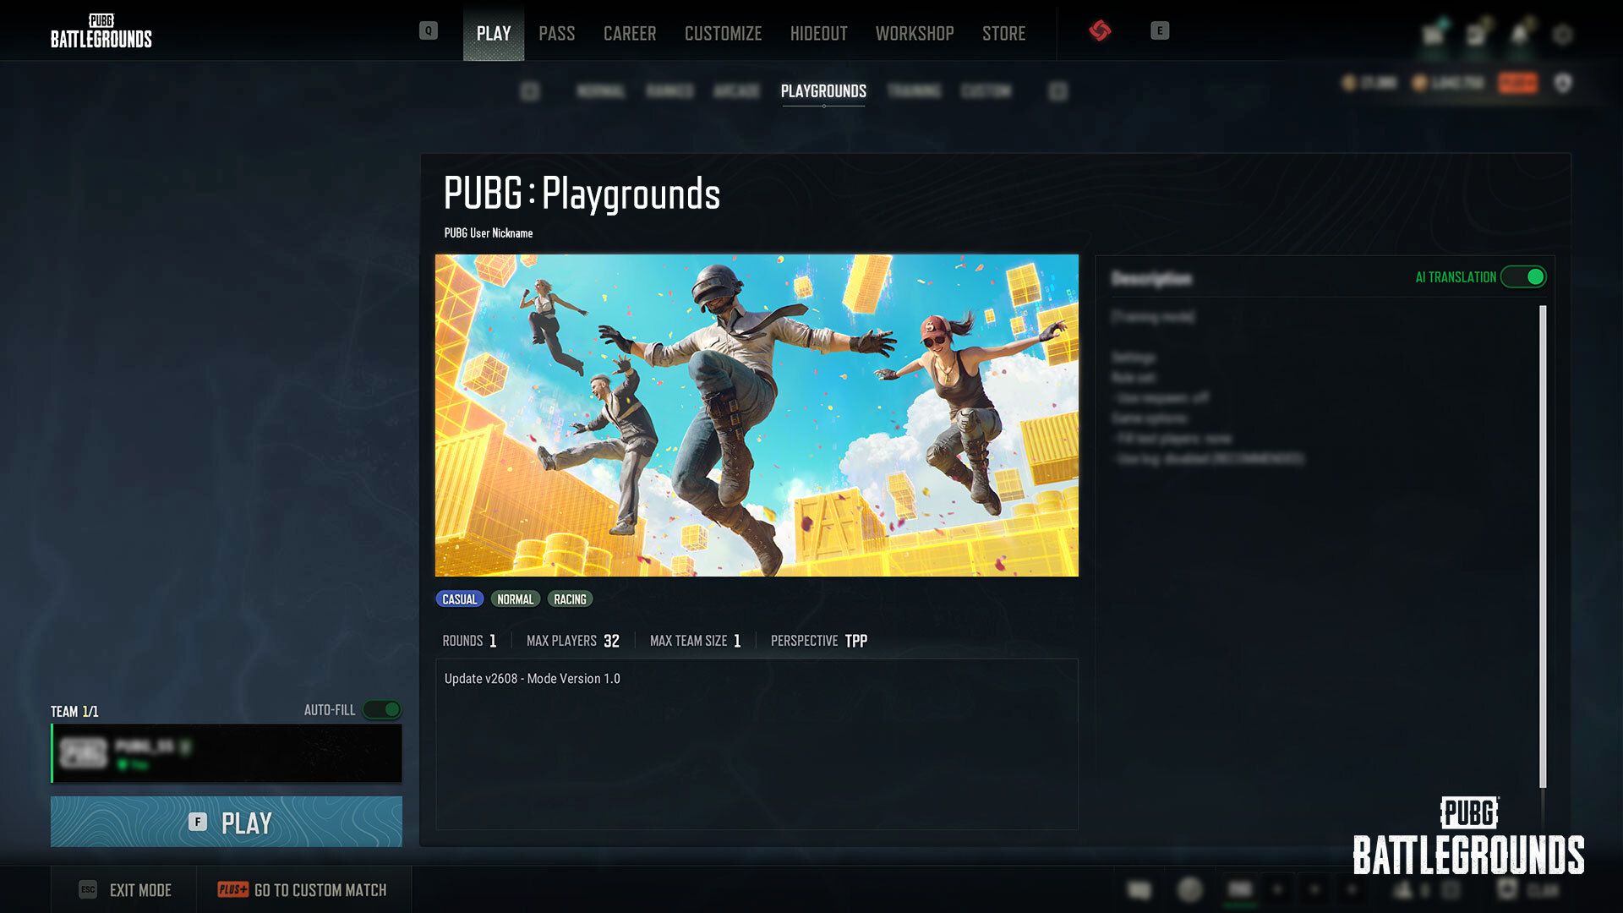The width and height of the screenshot is (1623, 913).
Task: Click the Playgrounds mode preview image
Action: point(757,415)
